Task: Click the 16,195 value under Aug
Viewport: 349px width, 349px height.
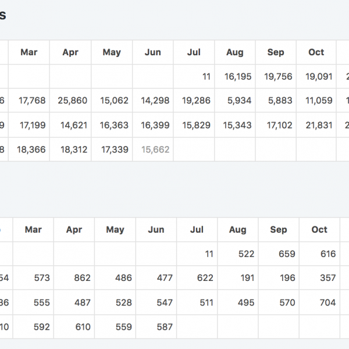Action: pyautogui.click(x=237, y=76)
